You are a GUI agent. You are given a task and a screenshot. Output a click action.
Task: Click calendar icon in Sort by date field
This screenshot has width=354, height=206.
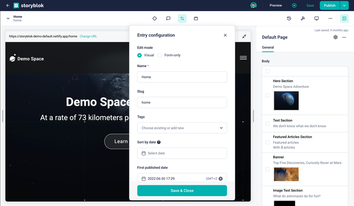click(x=143, y=153)
